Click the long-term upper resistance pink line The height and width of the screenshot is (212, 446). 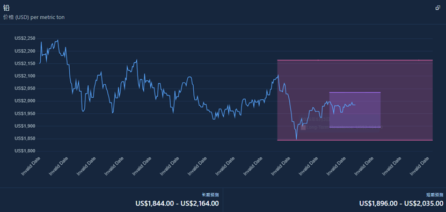(355, 60)
